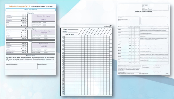The height and width of the screenshot is (99, 174).
Task: Tick the 'Félicitations' checkbox on the trimester bulletin
Action: point(143,66)
